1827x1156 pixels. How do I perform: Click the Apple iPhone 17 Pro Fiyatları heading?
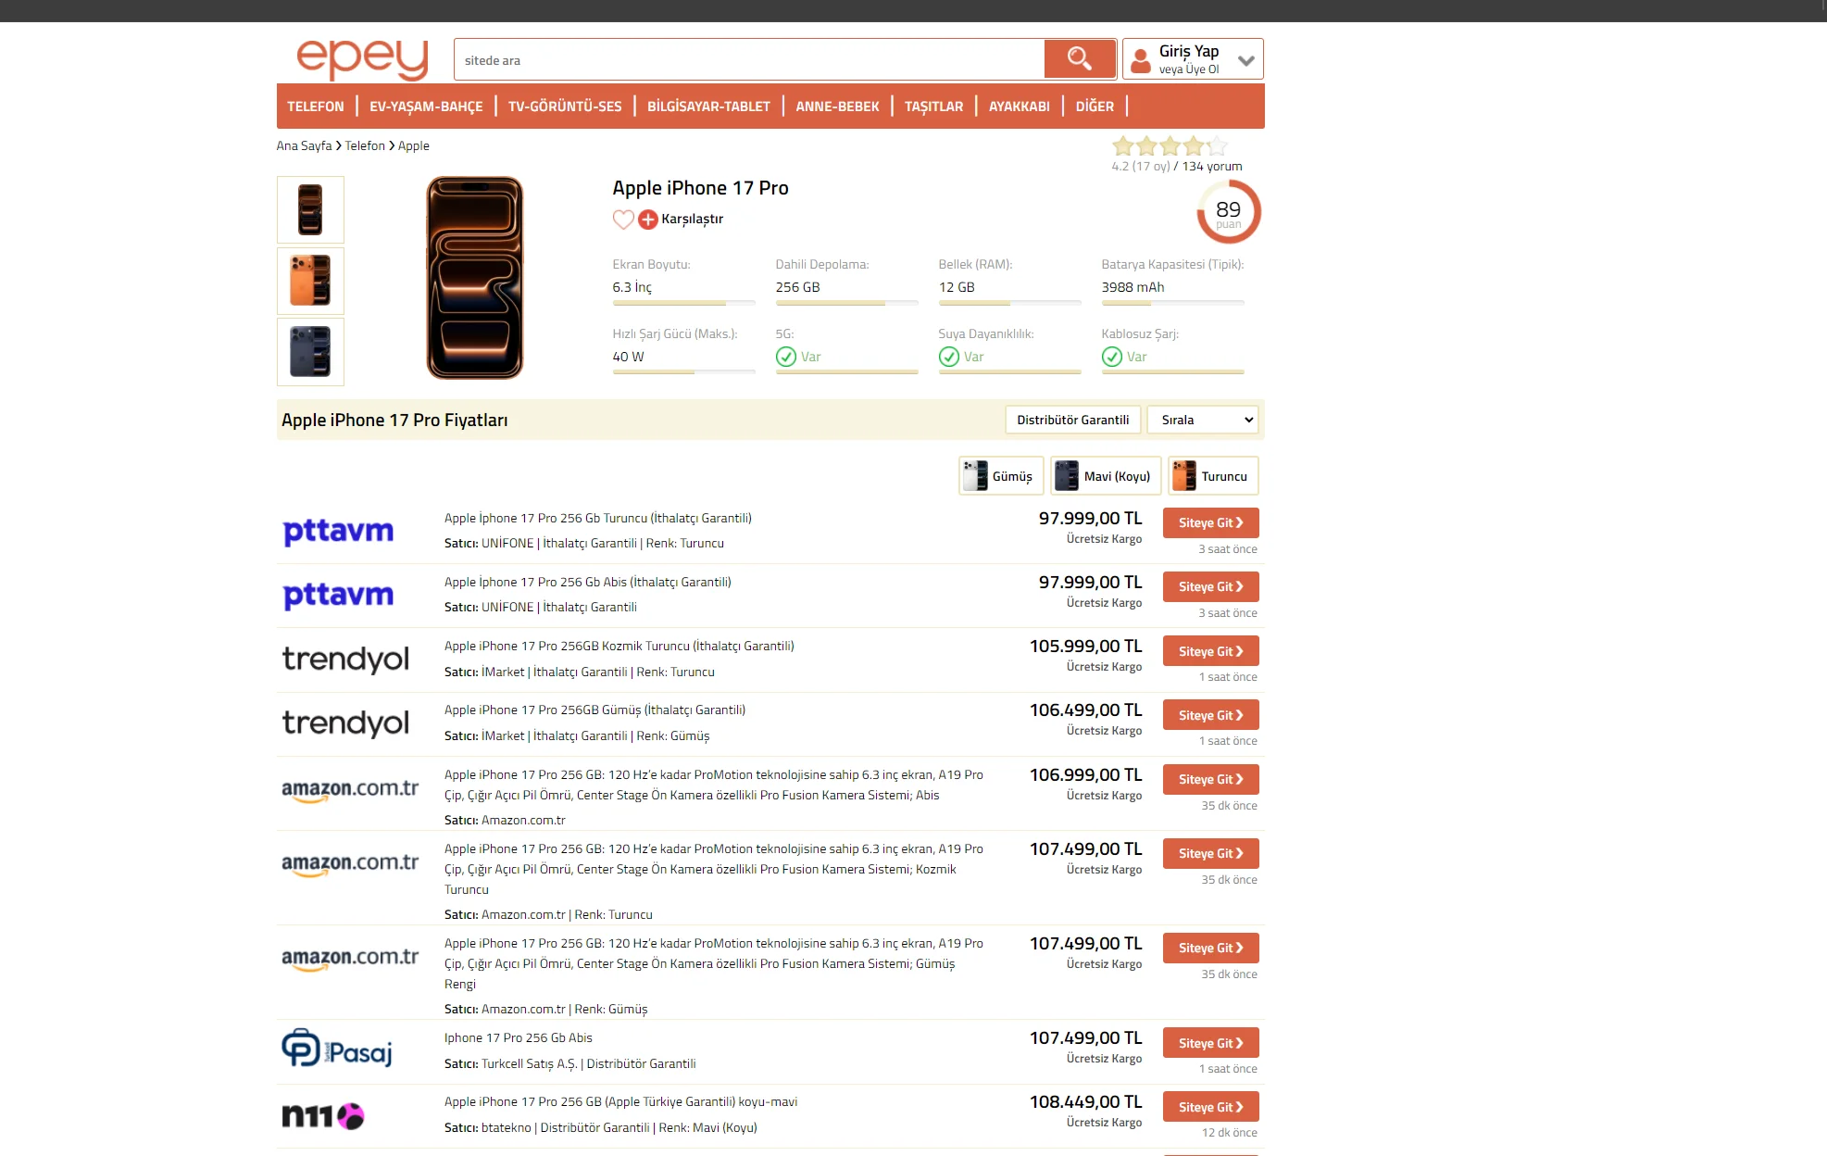(394, 420)
